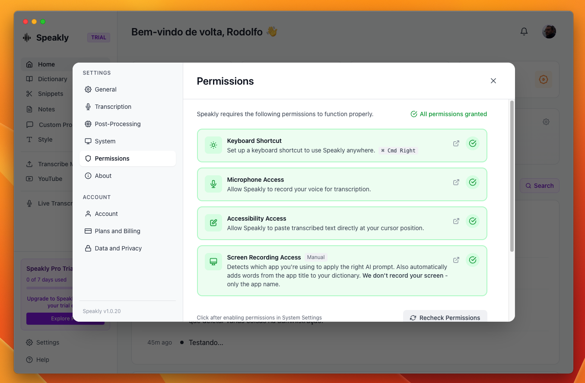Click the Recheck Permissions button
585x383 pixels.
coord(445,317)
